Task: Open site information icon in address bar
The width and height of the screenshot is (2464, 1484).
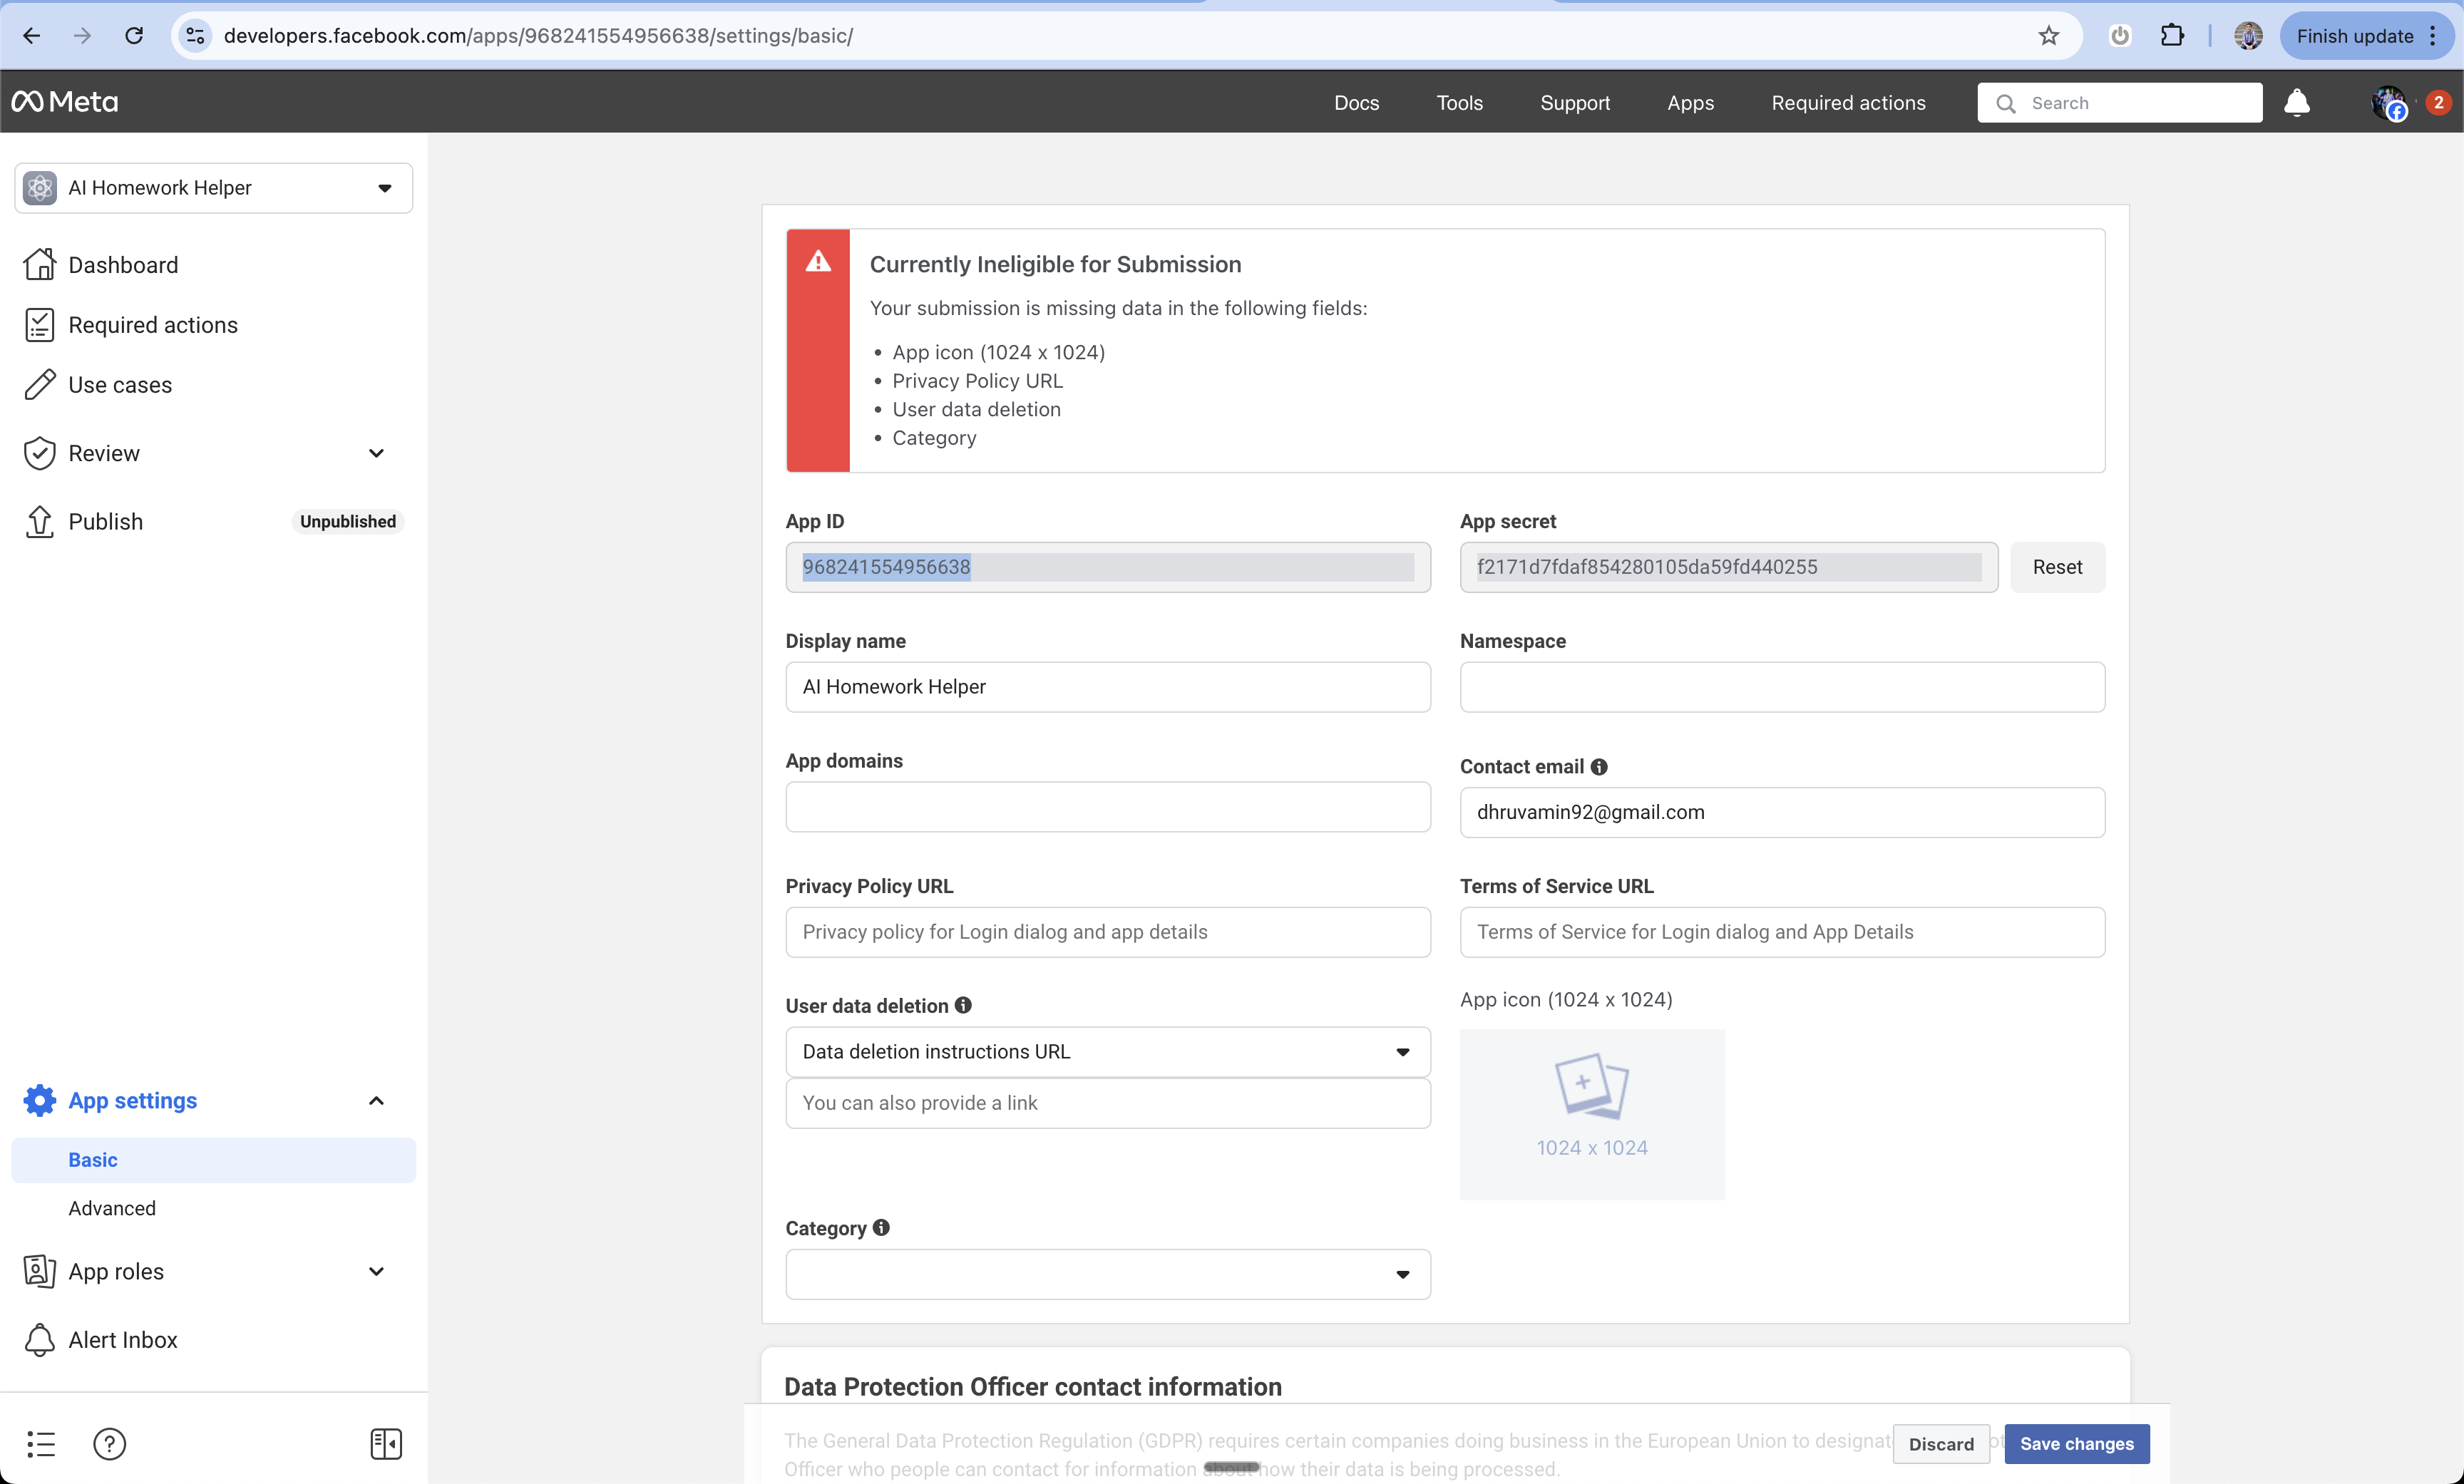Action: pyautogui.click(x=196, y=36)
